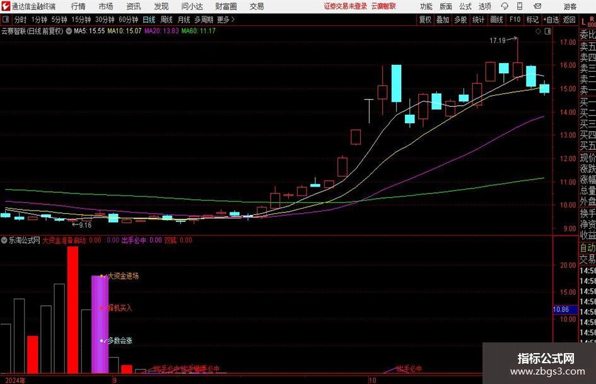Click the 17.19 high price marker

[x=497, y=40]
